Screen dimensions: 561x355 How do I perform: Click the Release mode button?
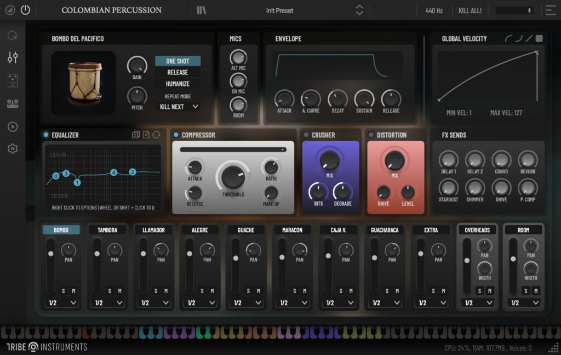click(x=178, y=73)
